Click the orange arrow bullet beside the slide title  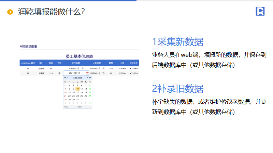click(10, 12)
